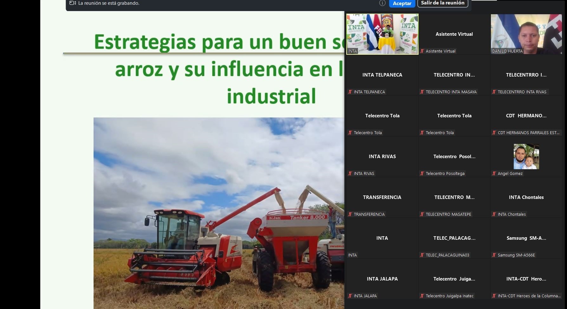Click muted mic icon for TELECENTRO INTA MASAYA

click(x=422, y=92)
